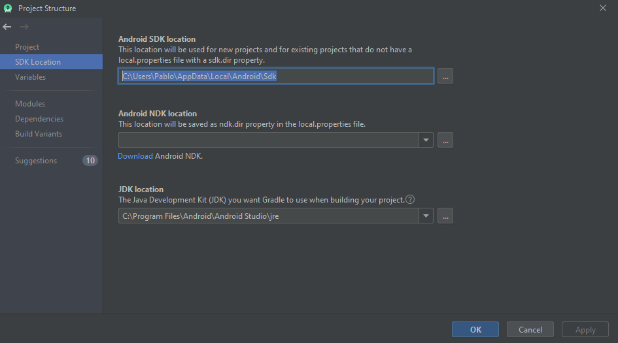Click the empty Android NDK location field
Viewport: 618px width, 343px height.
point(268,140)
